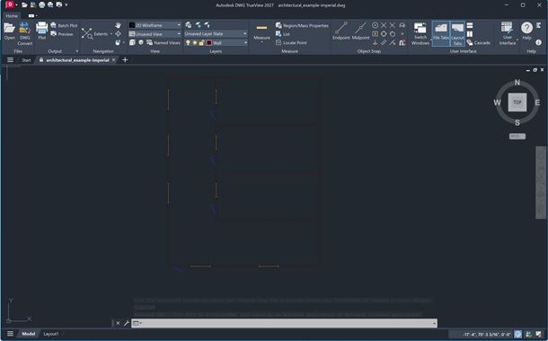Viewport: 548px width, 341px height.
Task: Click the coordinates readout in status bar
Action: (x=487, y=335)
